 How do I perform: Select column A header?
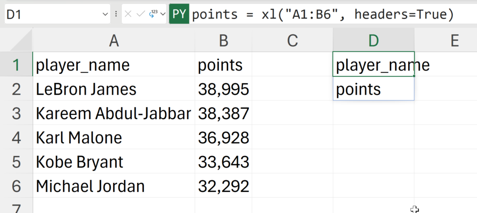pos(114,41)
